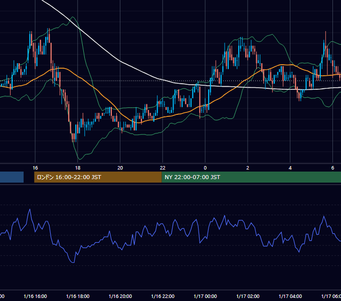Click the blue session bar before London
The width and height of the screenshot is (341, 301).
click(x=12, y=177)
